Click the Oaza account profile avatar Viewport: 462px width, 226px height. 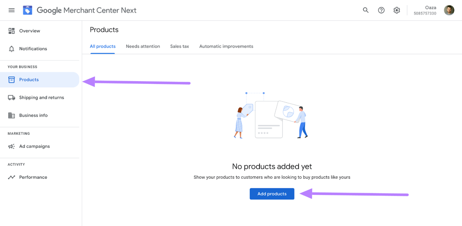pyautogui.click(x=449, y=10)
